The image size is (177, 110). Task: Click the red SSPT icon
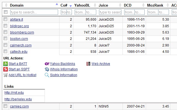tap(6, 69)
